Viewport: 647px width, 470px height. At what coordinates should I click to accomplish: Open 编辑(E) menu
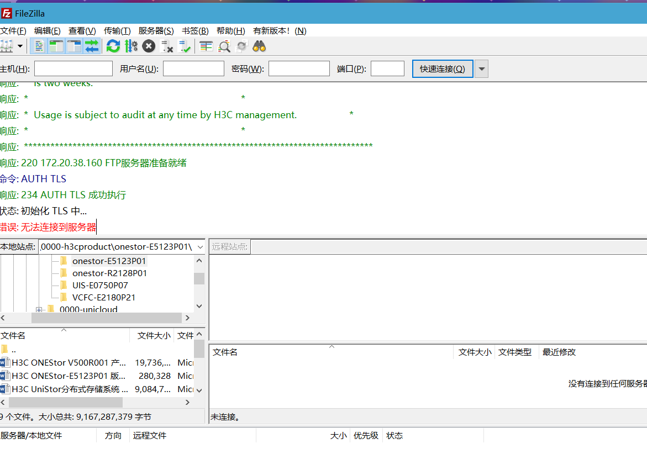[47, 31]
